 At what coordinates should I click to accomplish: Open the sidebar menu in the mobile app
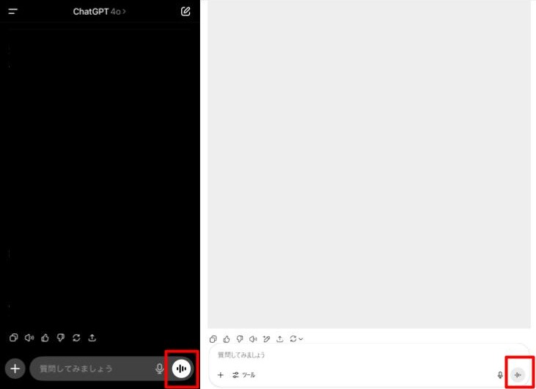[13, 11]
